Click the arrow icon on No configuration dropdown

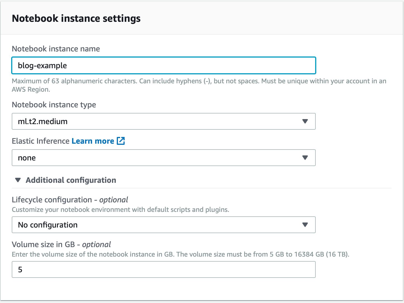305,225
